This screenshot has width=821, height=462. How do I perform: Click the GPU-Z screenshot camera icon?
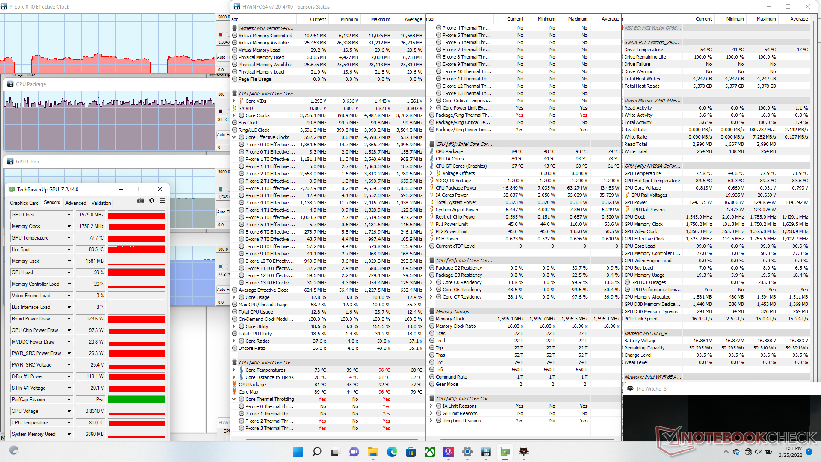[140, 201]
